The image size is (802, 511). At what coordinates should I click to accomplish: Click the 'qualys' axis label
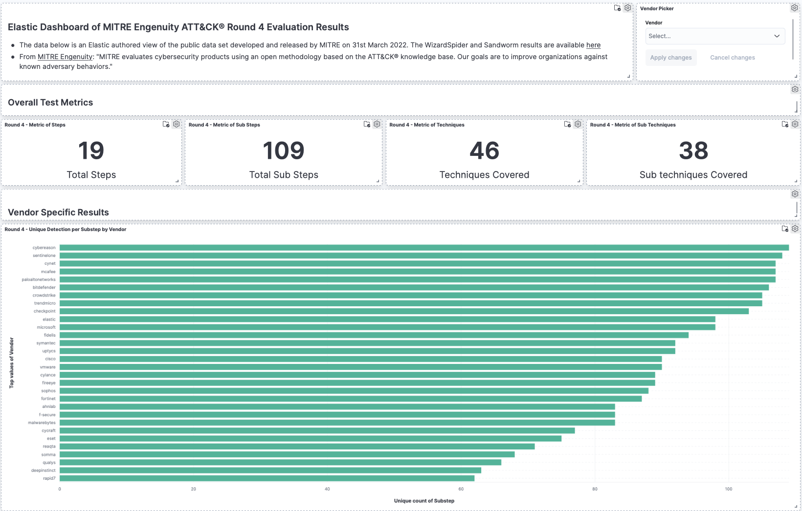tap(49, 463)
